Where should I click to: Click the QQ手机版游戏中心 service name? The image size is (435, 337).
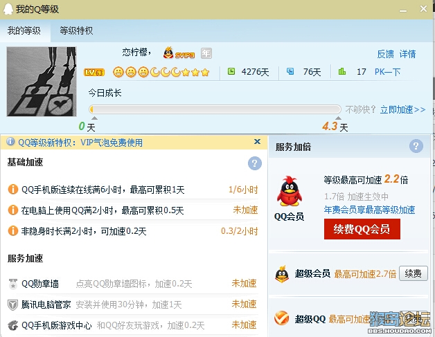pos(57,325)
